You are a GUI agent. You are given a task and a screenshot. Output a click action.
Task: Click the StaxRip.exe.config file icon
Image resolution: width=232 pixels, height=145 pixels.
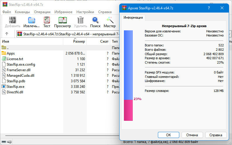[4, 64]
